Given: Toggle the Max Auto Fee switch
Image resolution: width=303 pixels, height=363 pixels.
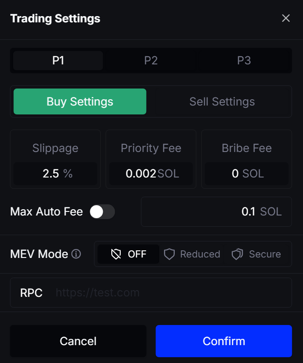Looking at the screenshot, I should (102, 212).
